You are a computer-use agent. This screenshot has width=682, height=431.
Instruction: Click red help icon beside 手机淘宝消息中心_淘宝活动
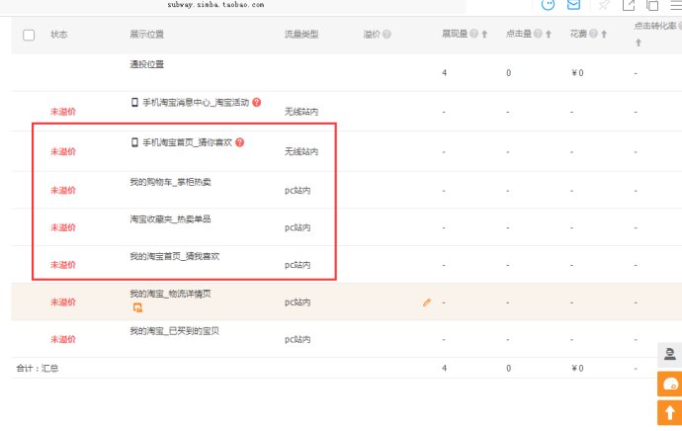[257, 102]
